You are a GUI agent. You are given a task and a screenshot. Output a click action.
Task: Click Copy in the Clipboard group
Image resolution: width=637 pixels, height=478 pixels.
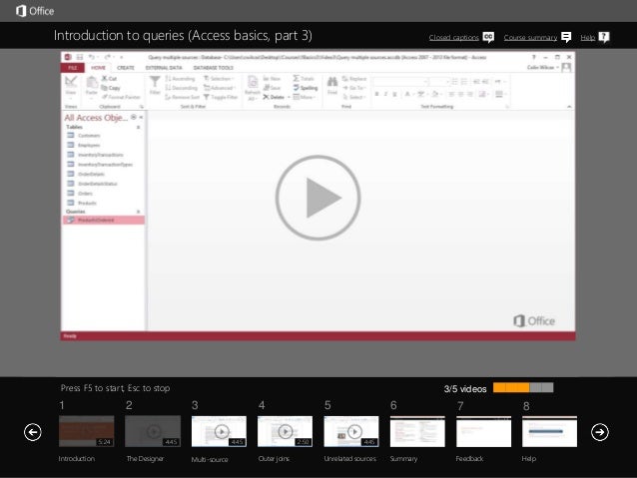pyautogui.click(x=111, y=88)
